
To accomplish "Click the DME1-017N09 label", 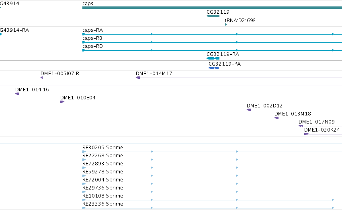I will [x=317, y=122].
